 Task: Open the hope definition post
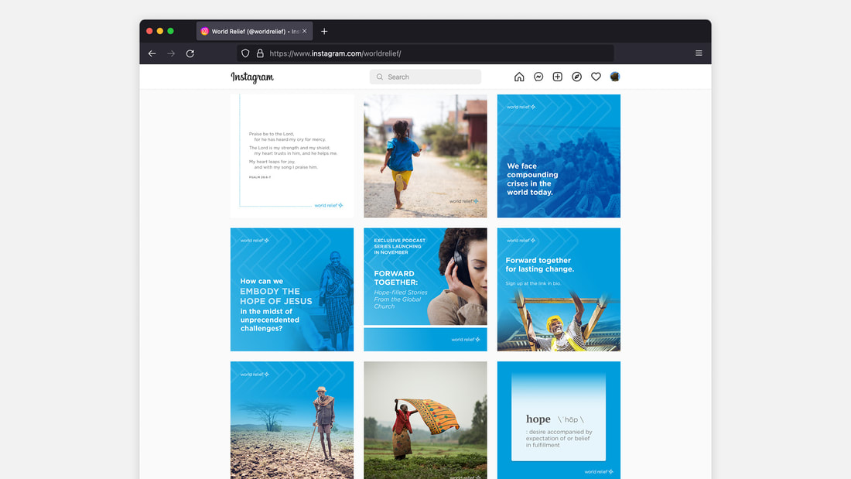pyautogui.click(x=559, y=420)
